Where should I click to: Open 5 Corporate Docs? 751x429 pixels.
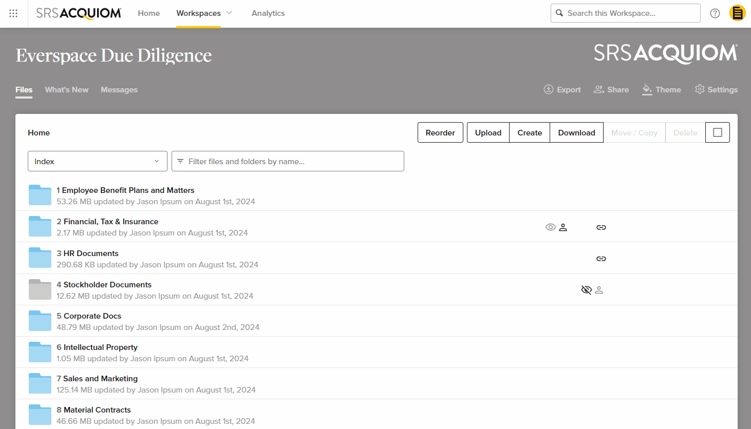89,316
